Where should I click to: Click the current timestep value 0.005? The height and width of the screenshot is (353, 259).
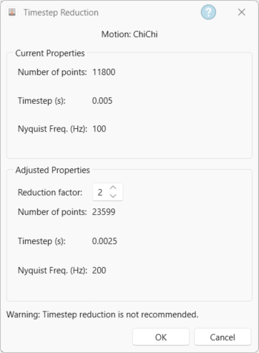pos(102,101)
